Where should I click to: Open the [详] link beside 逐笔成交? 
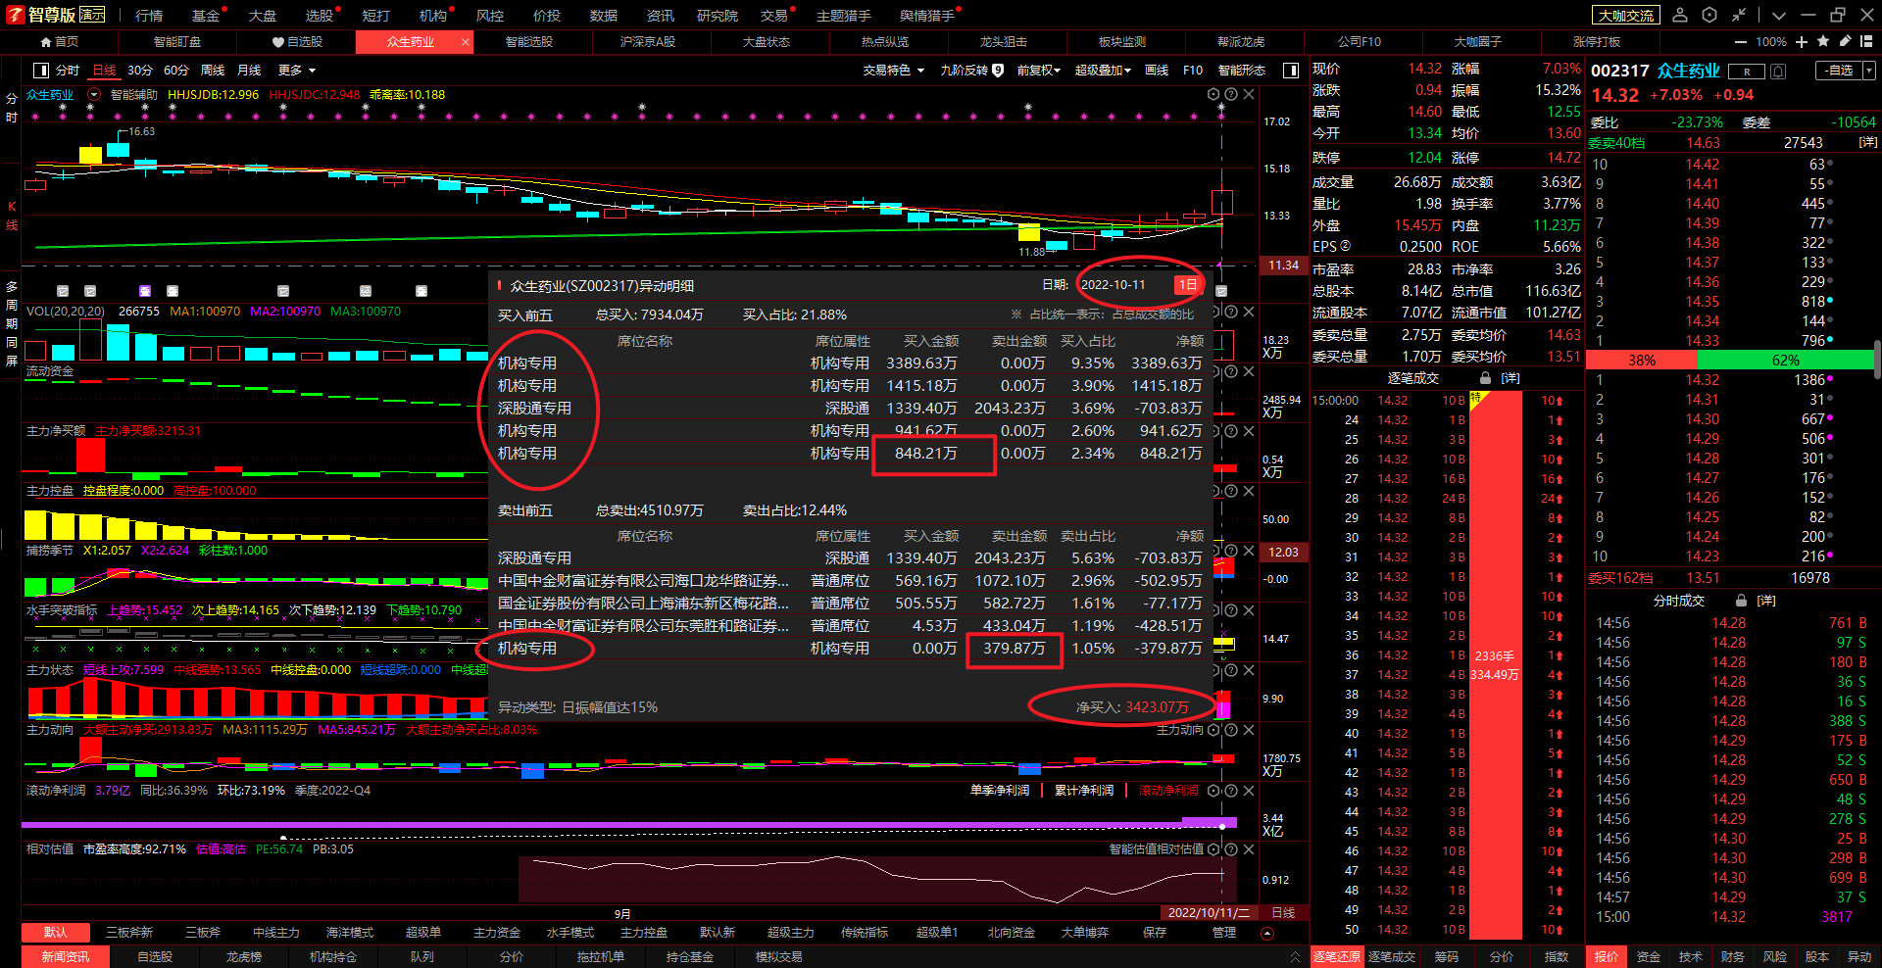[x=1511, y=378]
